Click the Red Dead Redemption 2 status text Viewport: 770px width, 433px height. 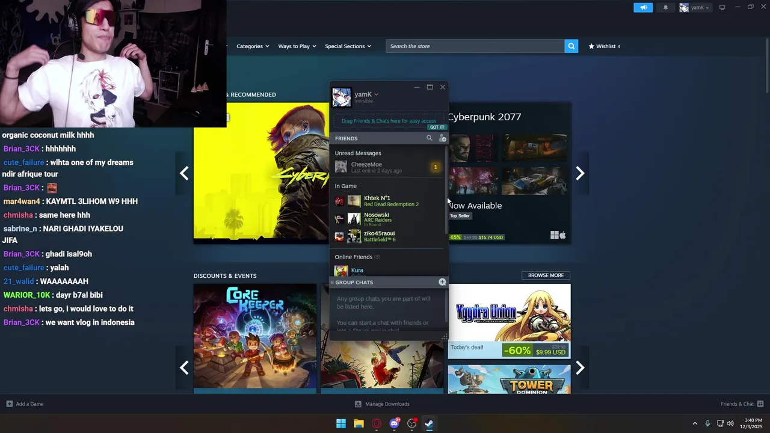click(x=391, y=204)
